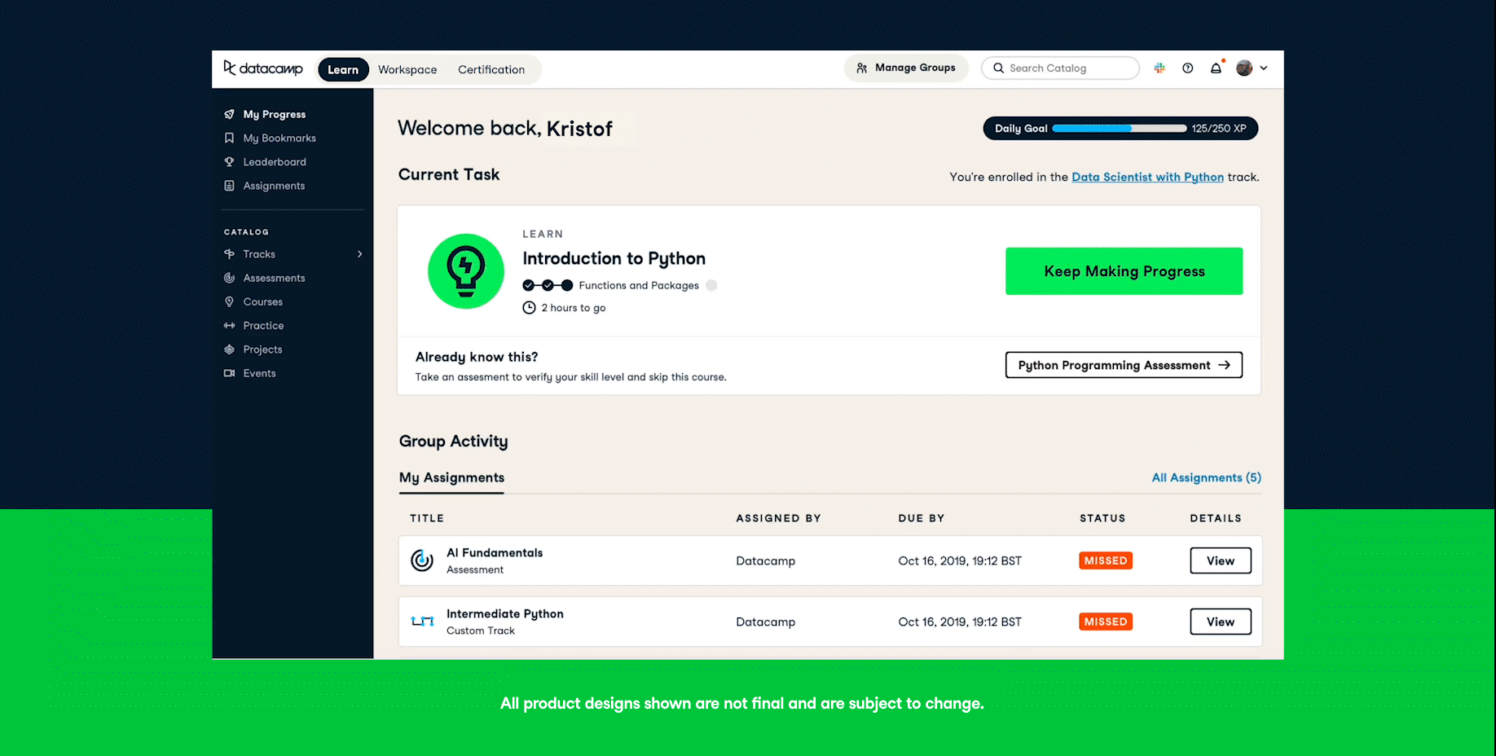Screen dimensions: 1496x756
Task: Click Manage Groups button
Action: 906,68
